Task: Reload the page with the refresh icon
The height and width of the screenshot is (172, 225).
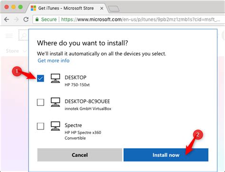Action: [26, 19]
